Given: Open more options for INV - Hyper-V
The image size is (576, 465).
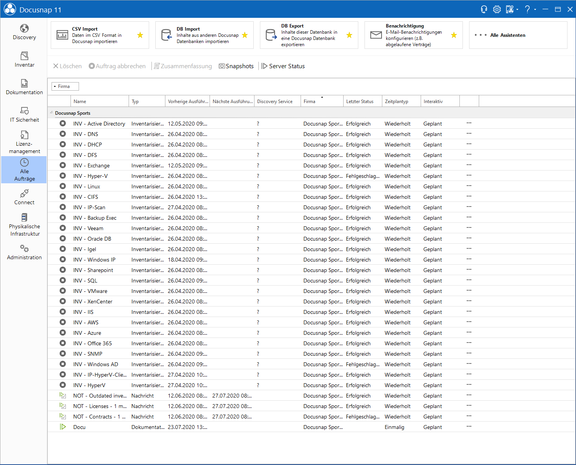Looking at the screenshot, I should [x=469, y=176].
